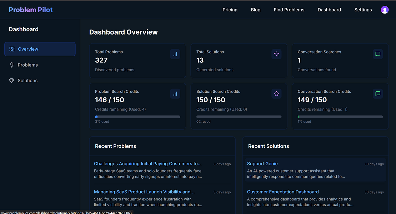Open the Support Genie solution link

pyautogui.click(x=262, y=164)
